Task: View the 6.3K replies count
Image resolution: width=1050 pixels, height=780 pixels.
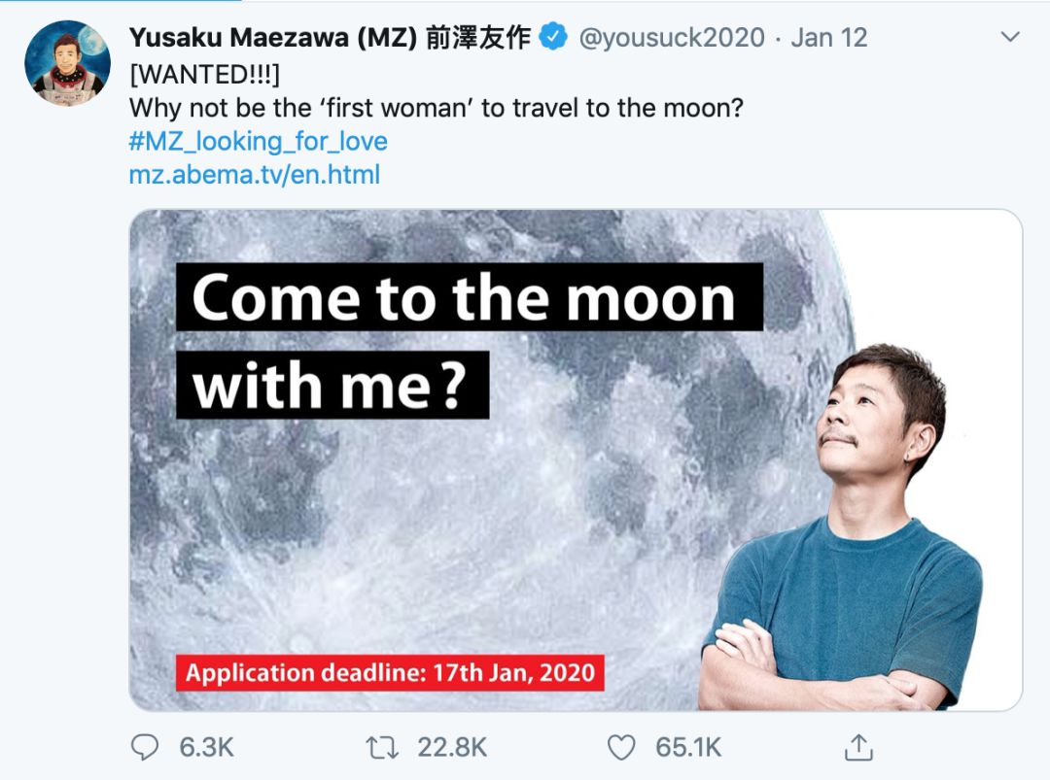Action: [206, 747]
